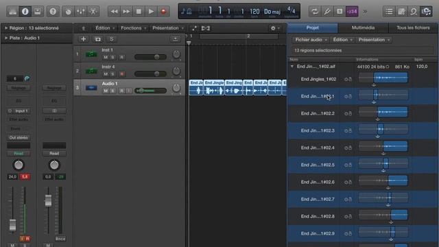
Task: Click the Play transport button
Action: (x=151, y=12)
